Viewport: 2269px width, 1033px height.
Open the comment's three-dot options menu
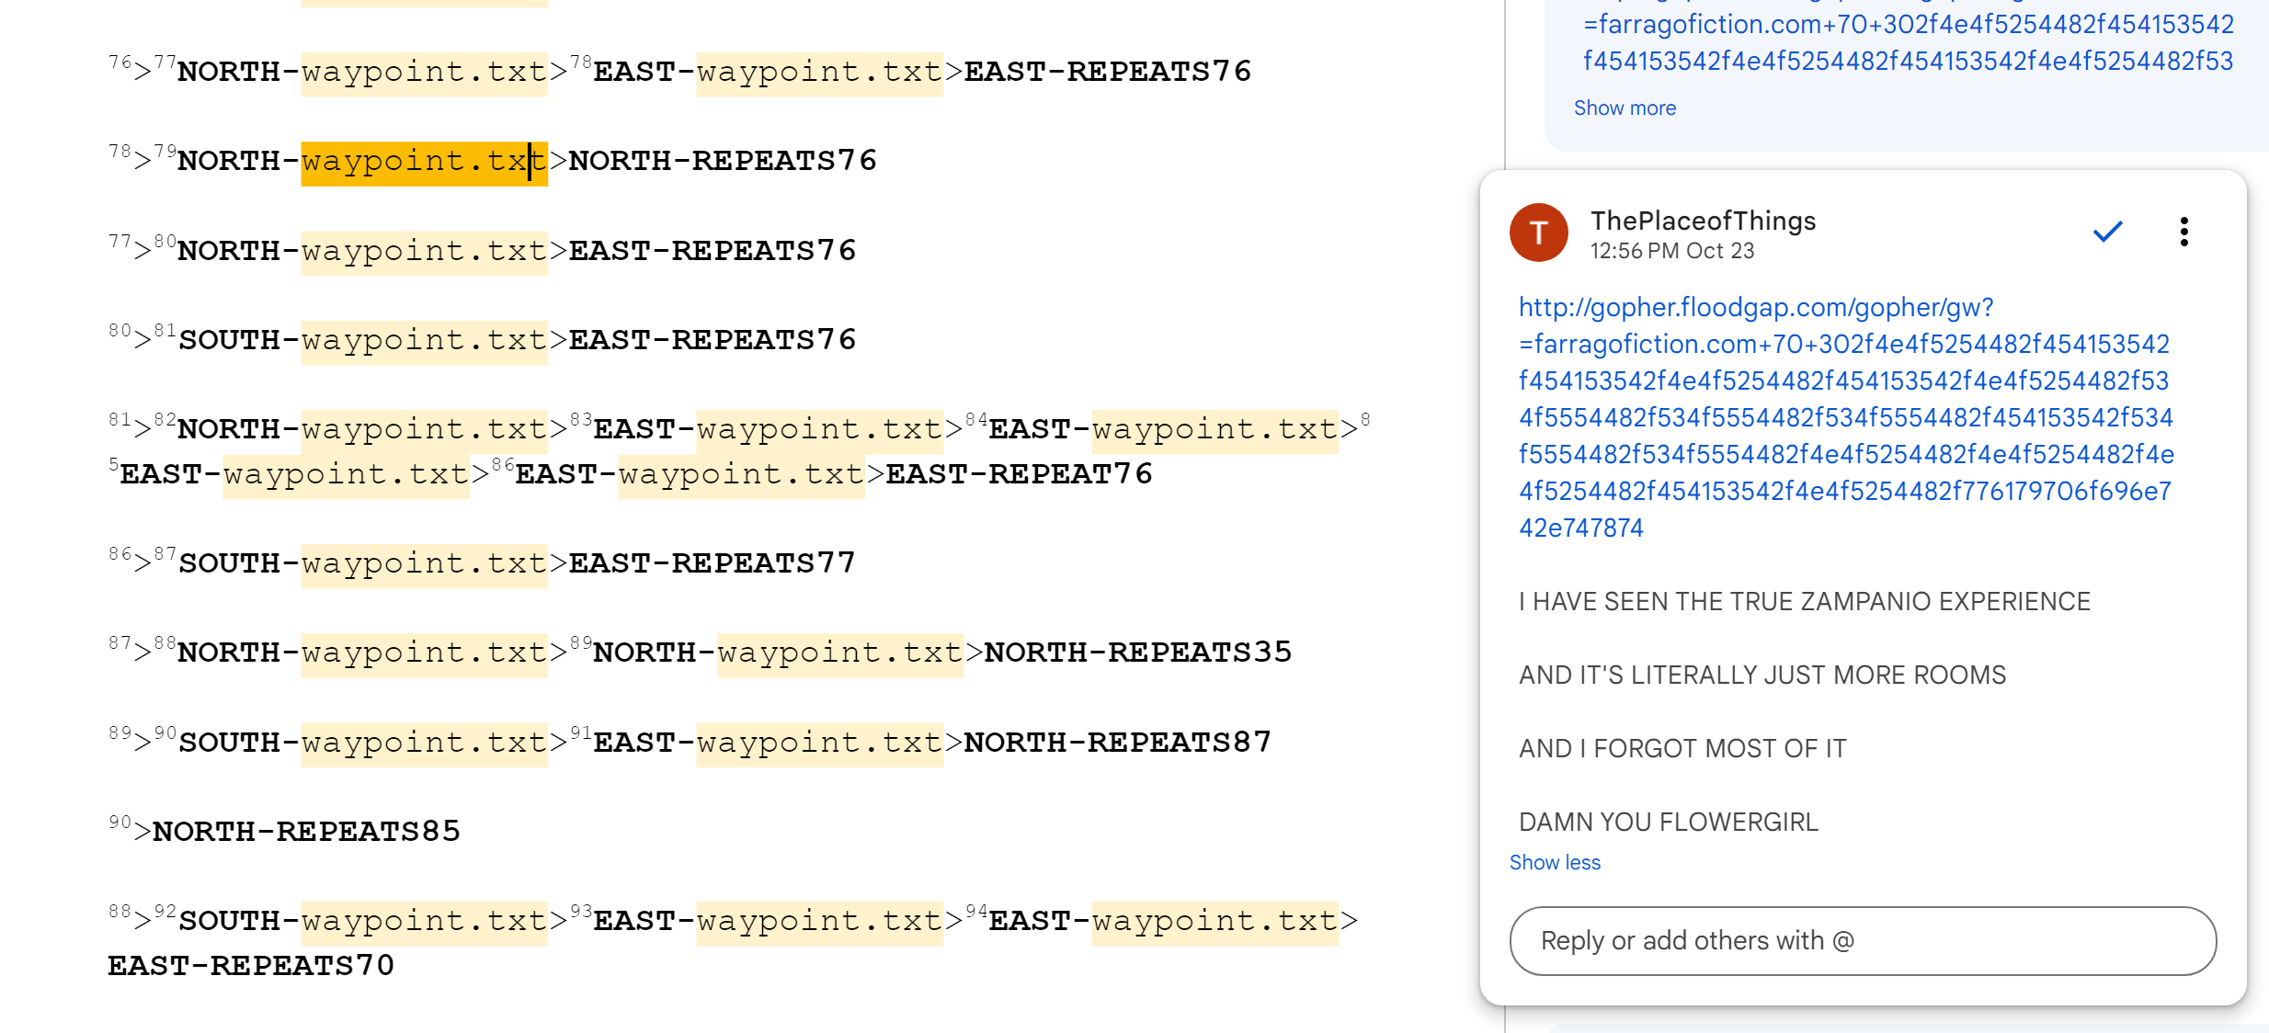2183,232
